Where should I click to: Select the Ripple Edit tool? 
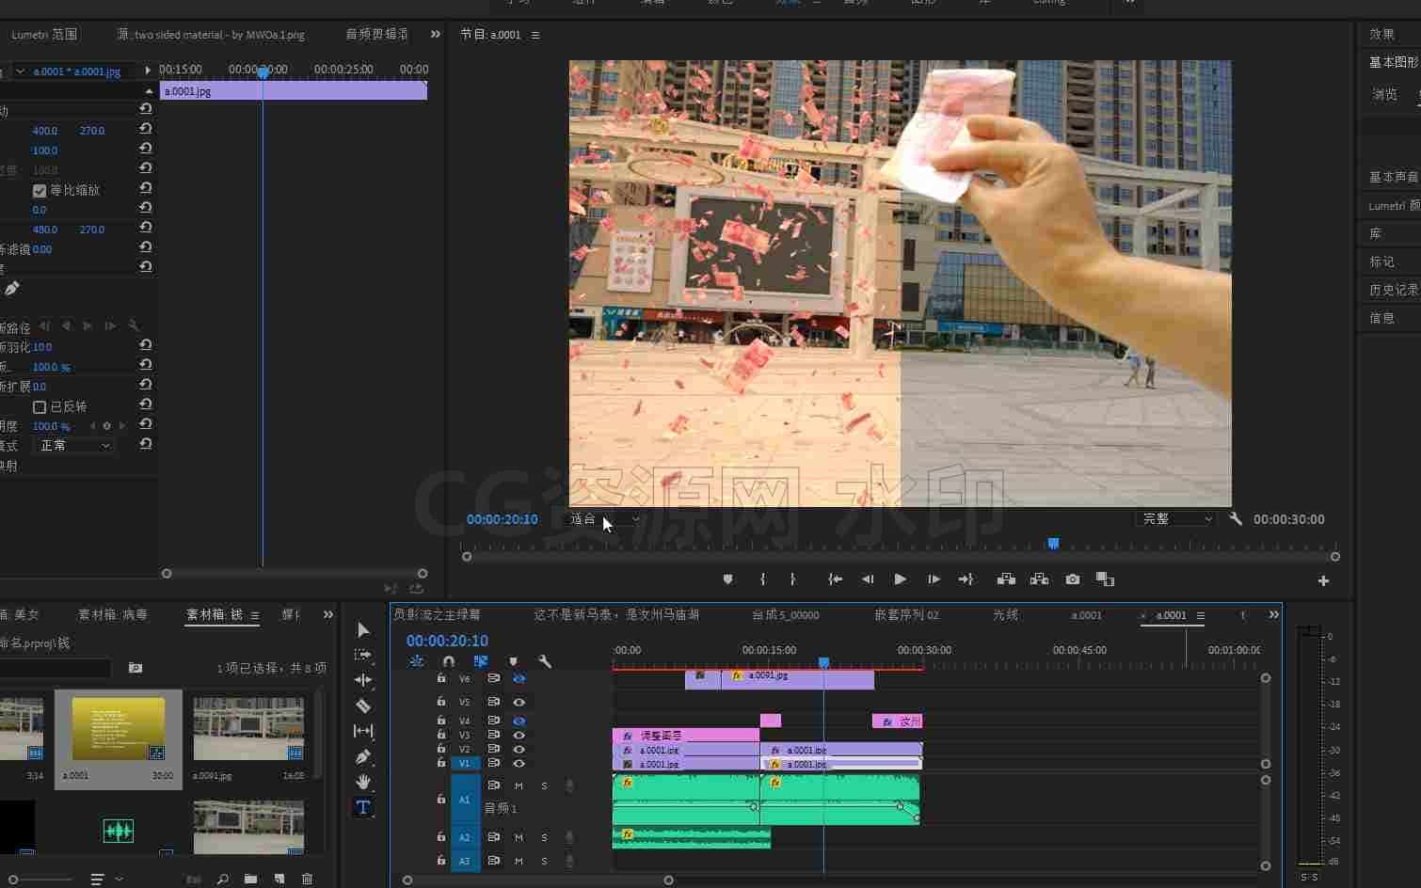(363, 679)
